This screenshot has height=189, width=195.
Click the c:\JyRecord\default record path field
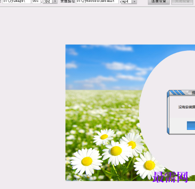(x=97, y=2)
